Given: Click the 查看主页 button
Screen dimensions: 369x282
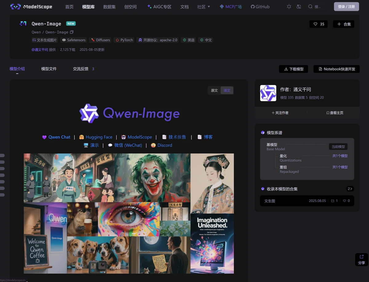Looking at the screenshot, I should 335,113.
